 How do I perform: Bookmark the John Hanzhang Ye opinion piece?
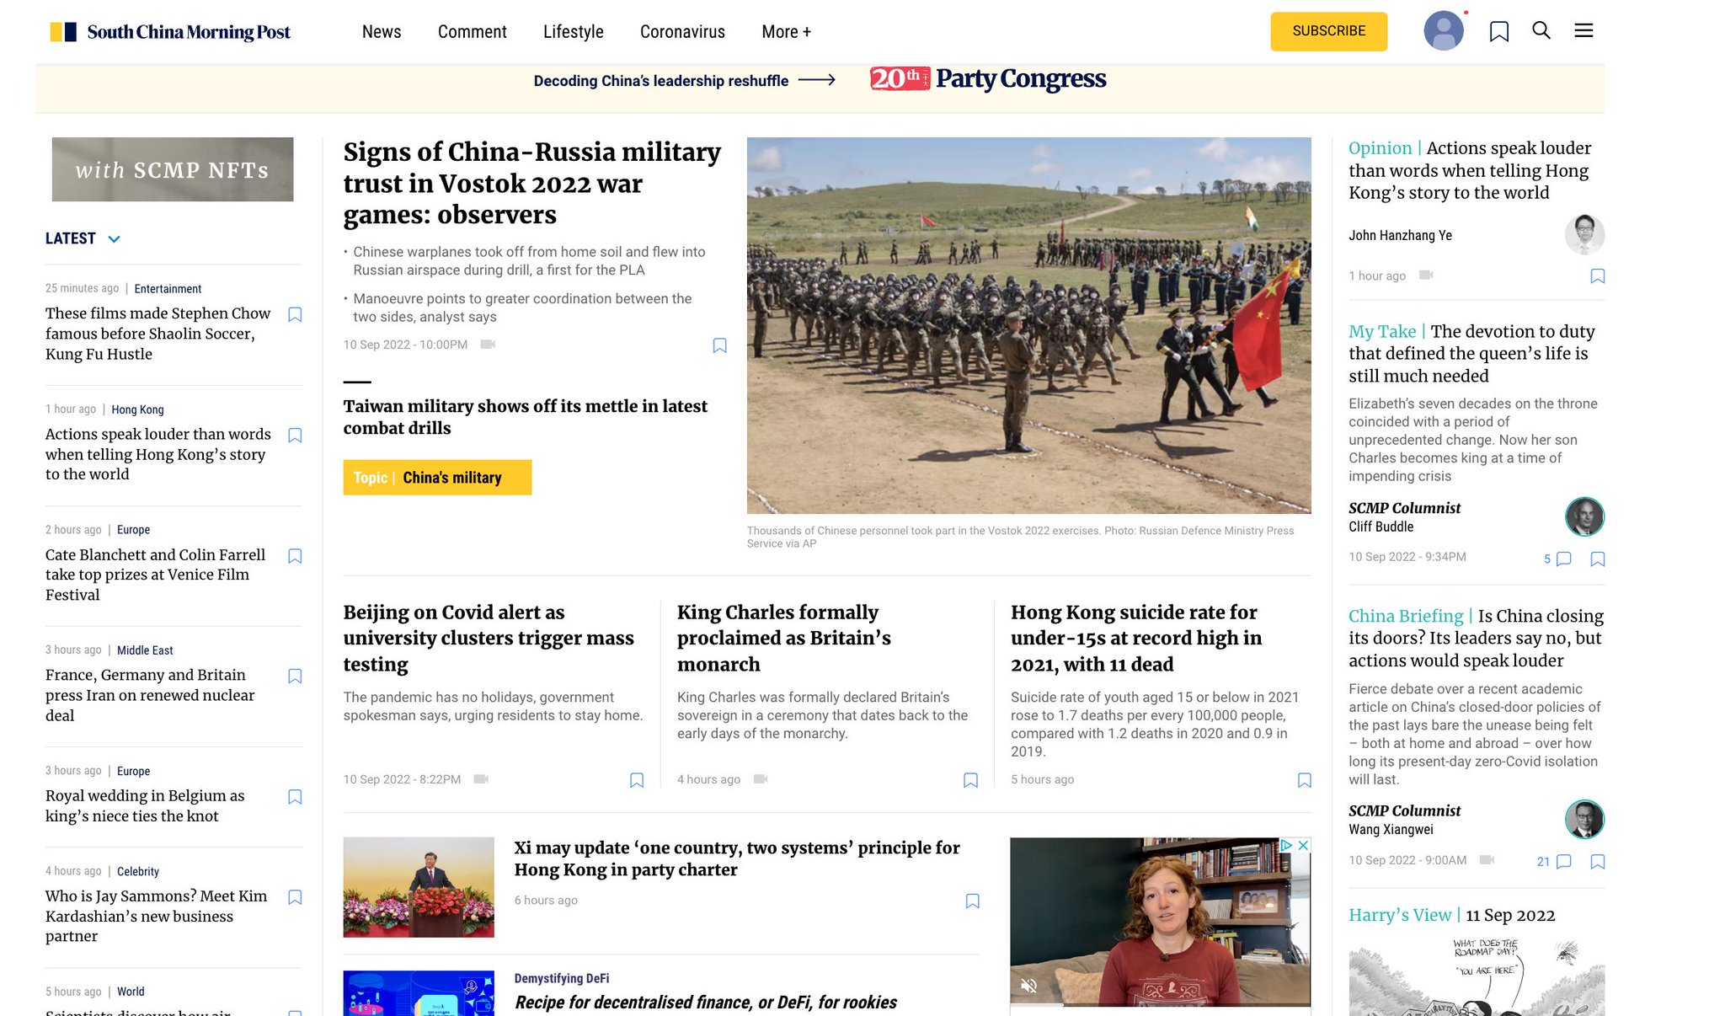pyautogui.click(x=1597, y=276)
